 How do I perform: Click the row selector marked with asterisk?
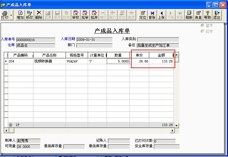(x=6, y=61)
